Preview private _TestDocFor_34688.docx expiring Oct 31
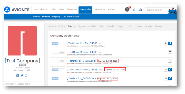This screenshot has height=94, width=185. (166, 78)
